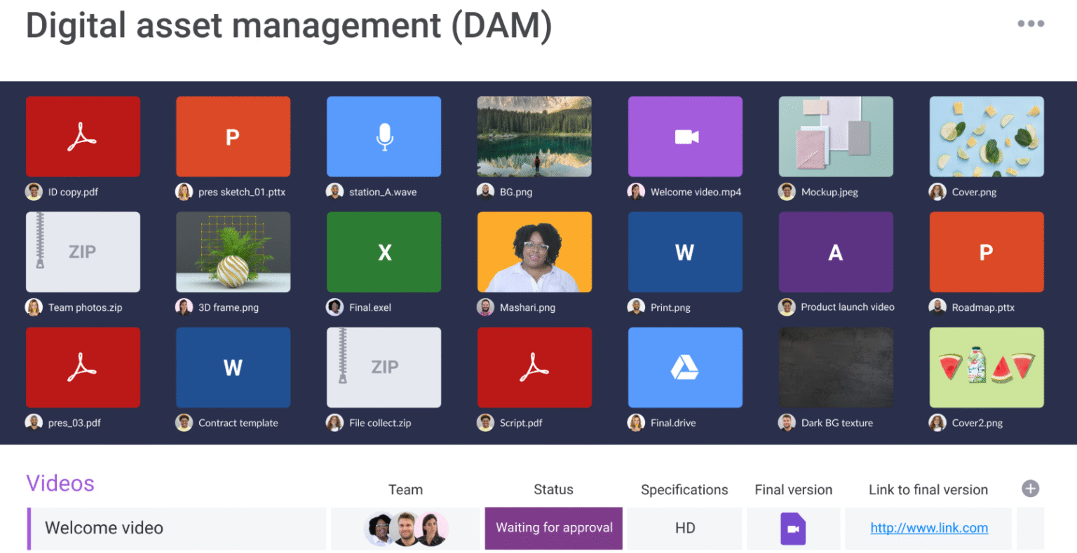Select the Print.png Word tile

(685, 252)
